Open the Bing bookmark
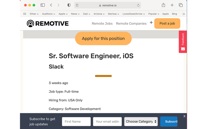 [174, 14]
